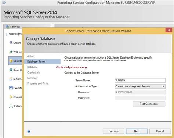Click the Report Manager URL globe icon
Image resolution: width=174 pixels, height=138 pixels.
[11, 70]
